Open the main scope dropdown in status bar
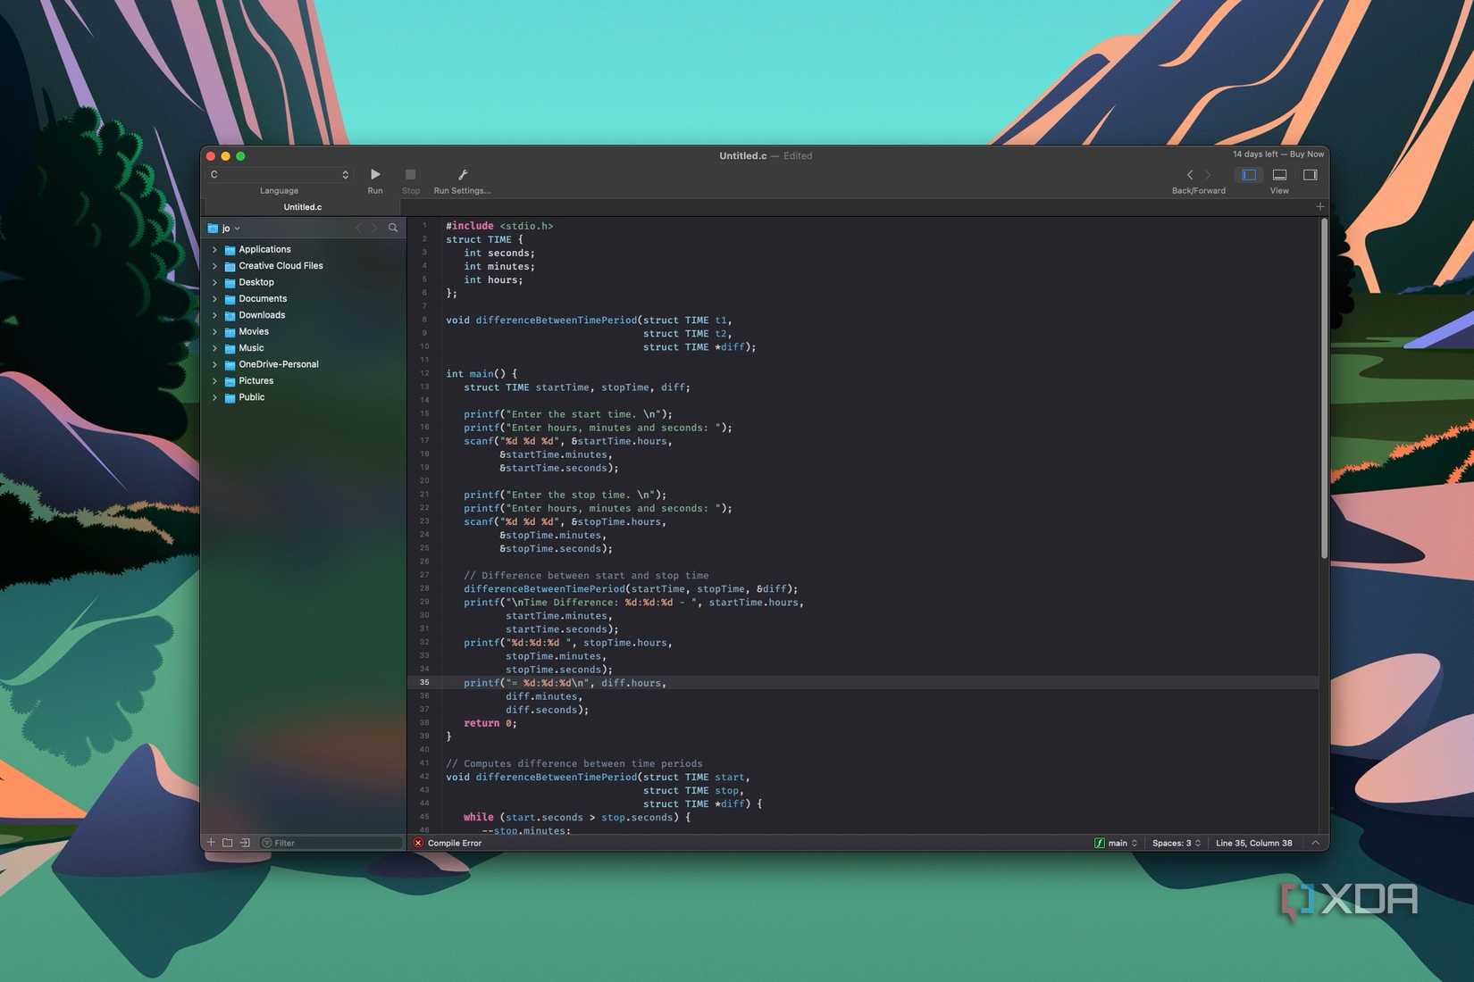1474x982 pixels. click(1116, 842)
